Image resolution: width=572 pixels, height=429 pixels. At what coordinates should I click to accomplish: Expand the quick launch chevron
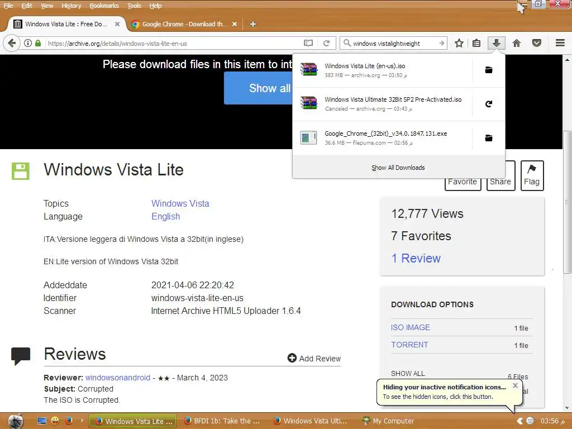[x=82, y=421]
